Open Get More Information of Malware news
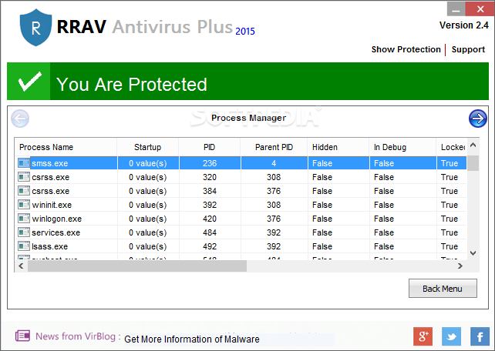Screen dimensions: 495x351 pyautogui.click(x=192, y=339)
